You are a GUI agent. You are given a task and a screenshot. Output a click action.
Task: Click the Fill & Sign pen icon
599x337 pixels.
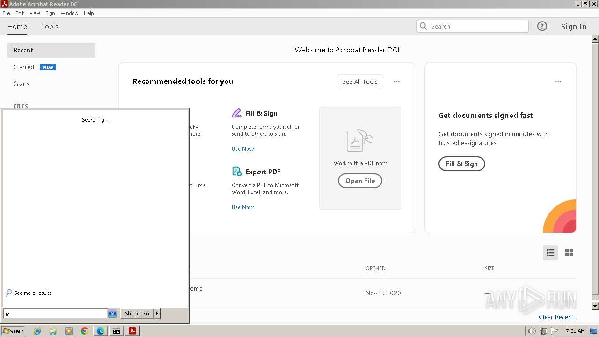pos(237,113)
